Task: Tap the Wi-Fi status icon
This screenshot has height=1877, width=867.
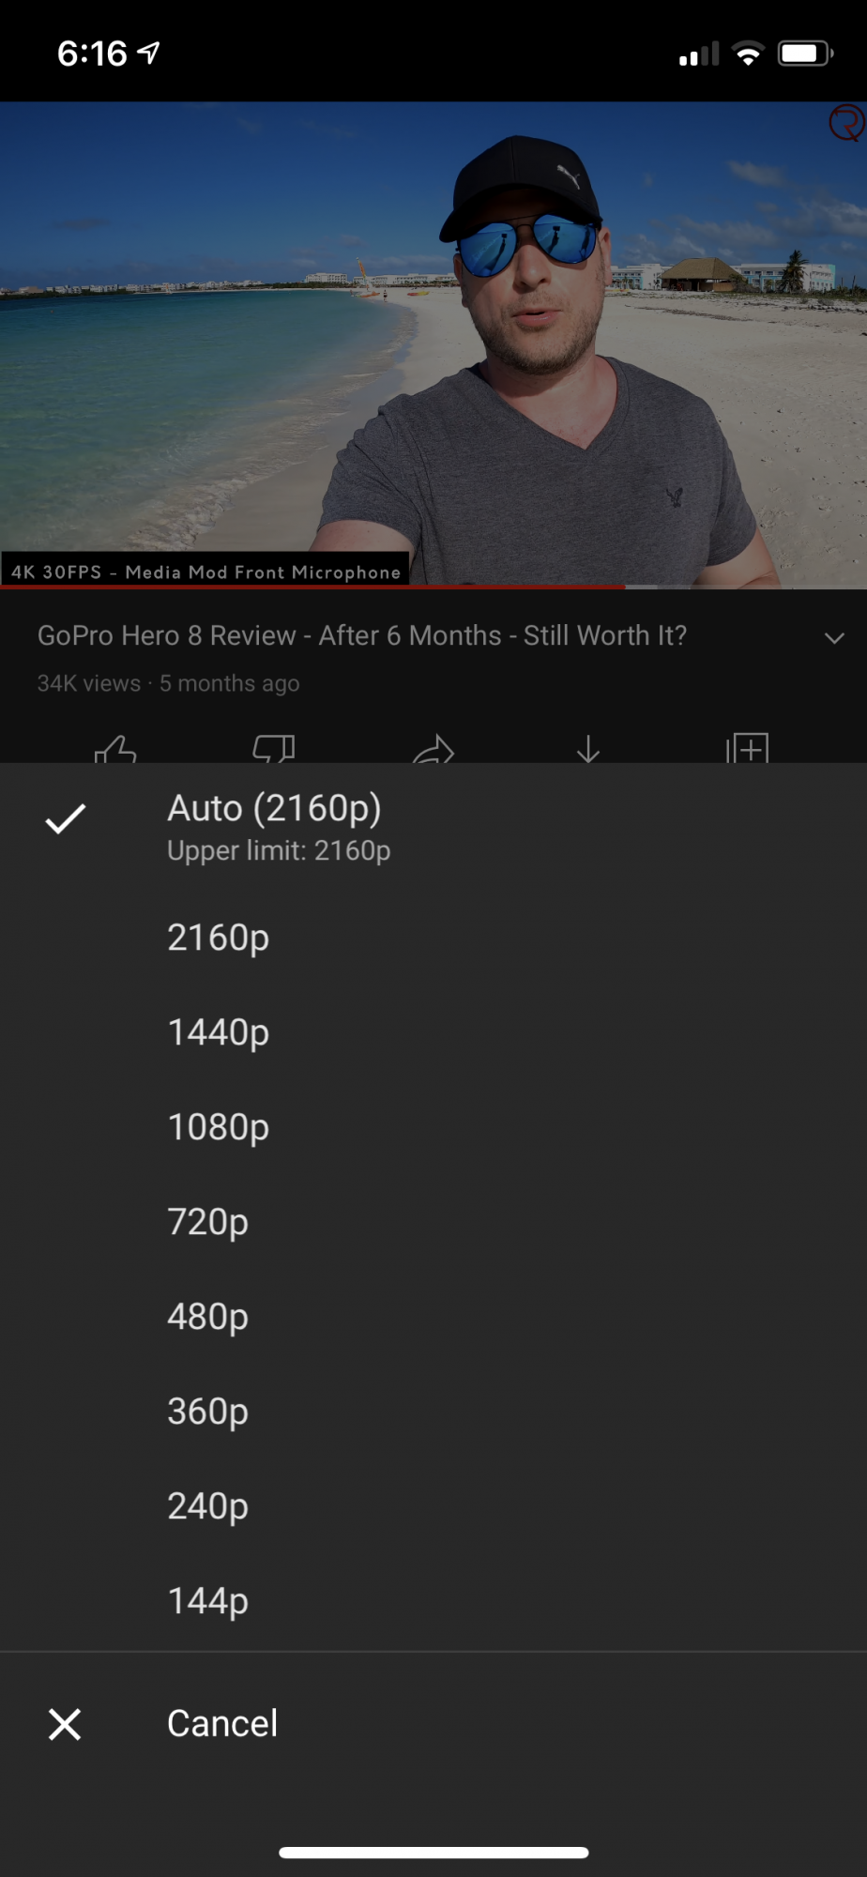Action: (748, 54)
